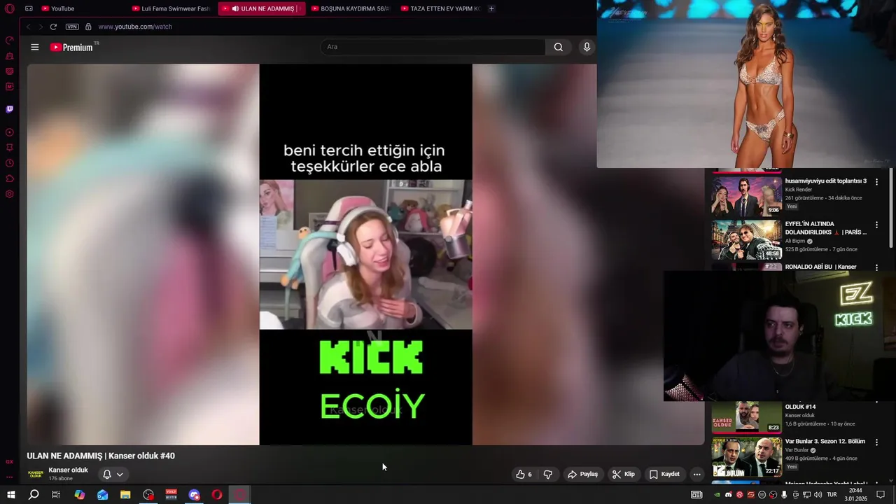Open options for Var Bunlar 3. Sezon video

click(876, 442)
